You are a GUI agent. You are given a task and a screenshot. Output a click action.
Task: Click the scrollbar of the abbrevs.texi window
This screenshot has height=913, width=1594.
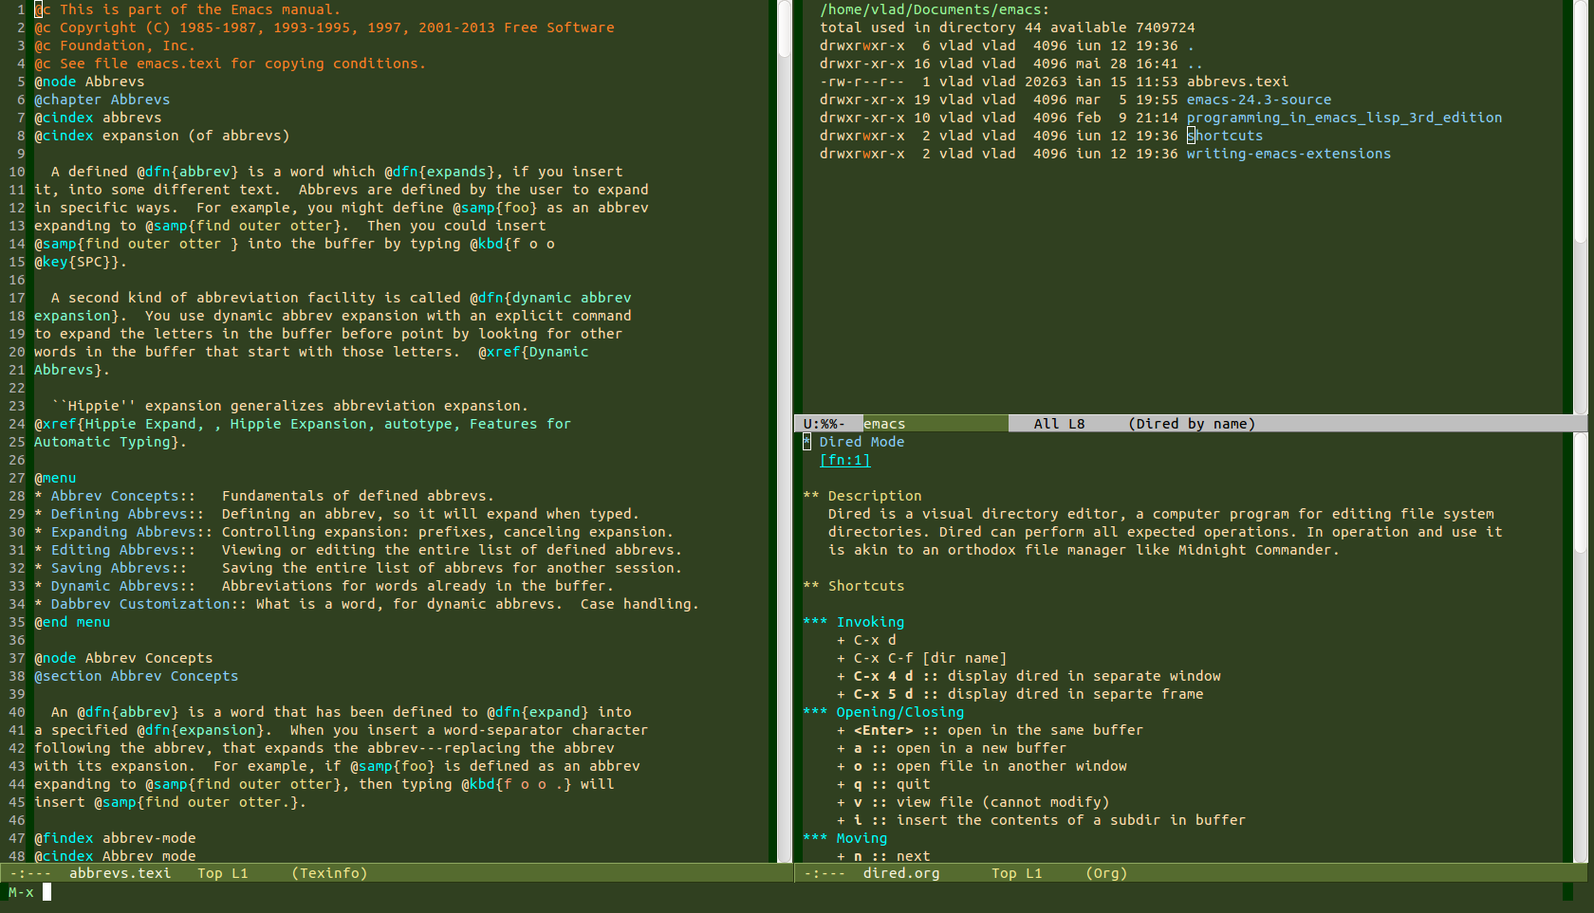(x=785, y=431)
